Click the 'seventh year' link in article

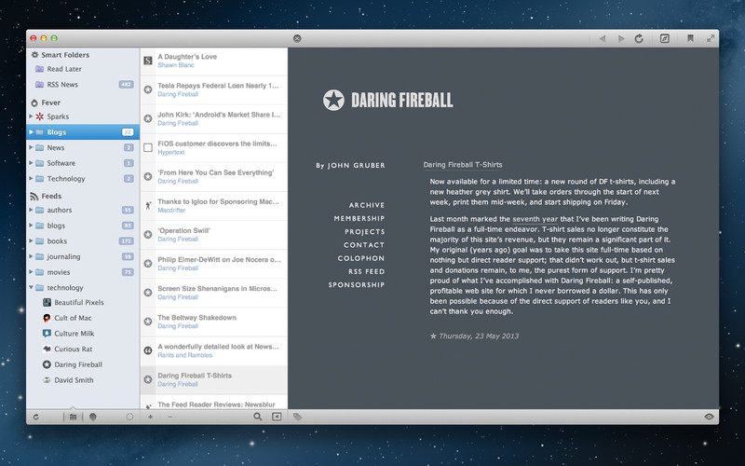[x=535, y=219]
